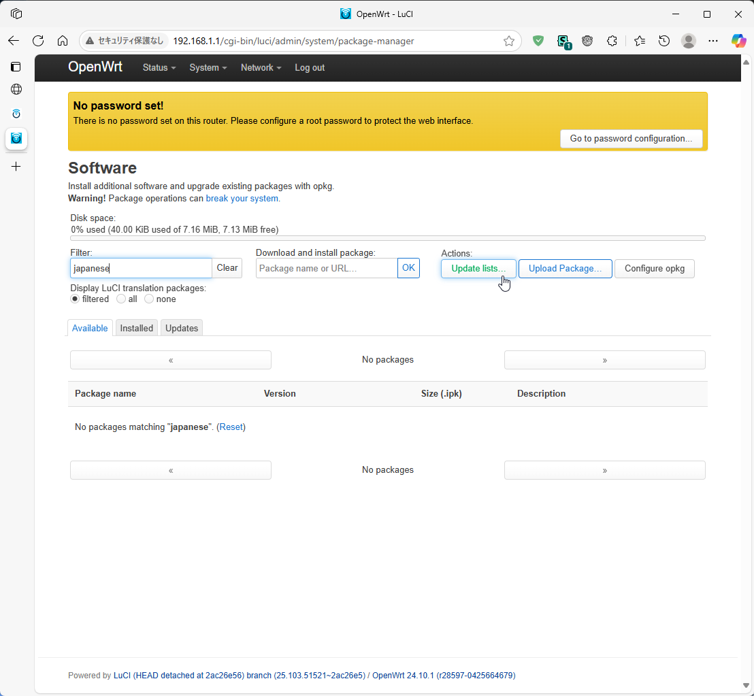Select the globe vertical tab

[16, 89]
